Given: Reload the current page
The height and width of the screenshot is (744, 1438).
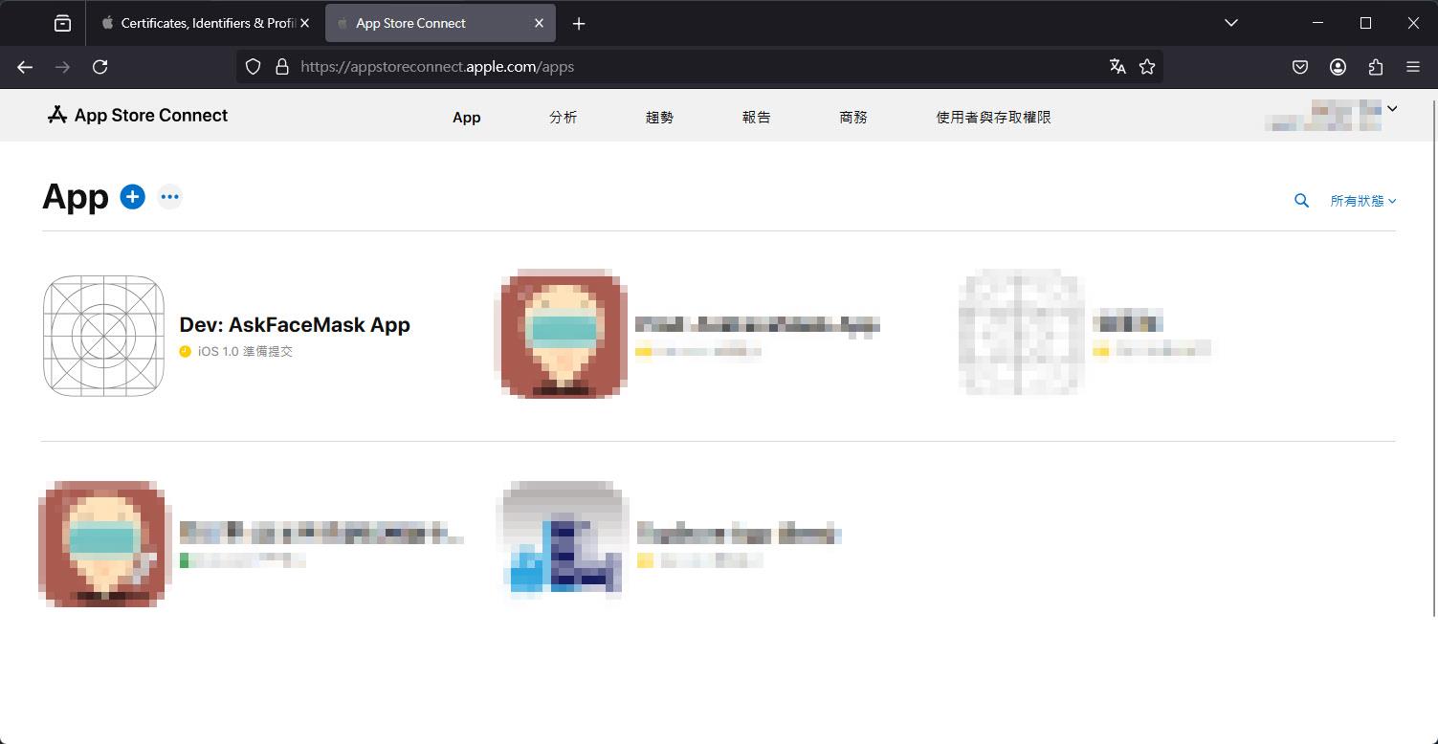Looking at the screenshot, I should tap(100, 67).
